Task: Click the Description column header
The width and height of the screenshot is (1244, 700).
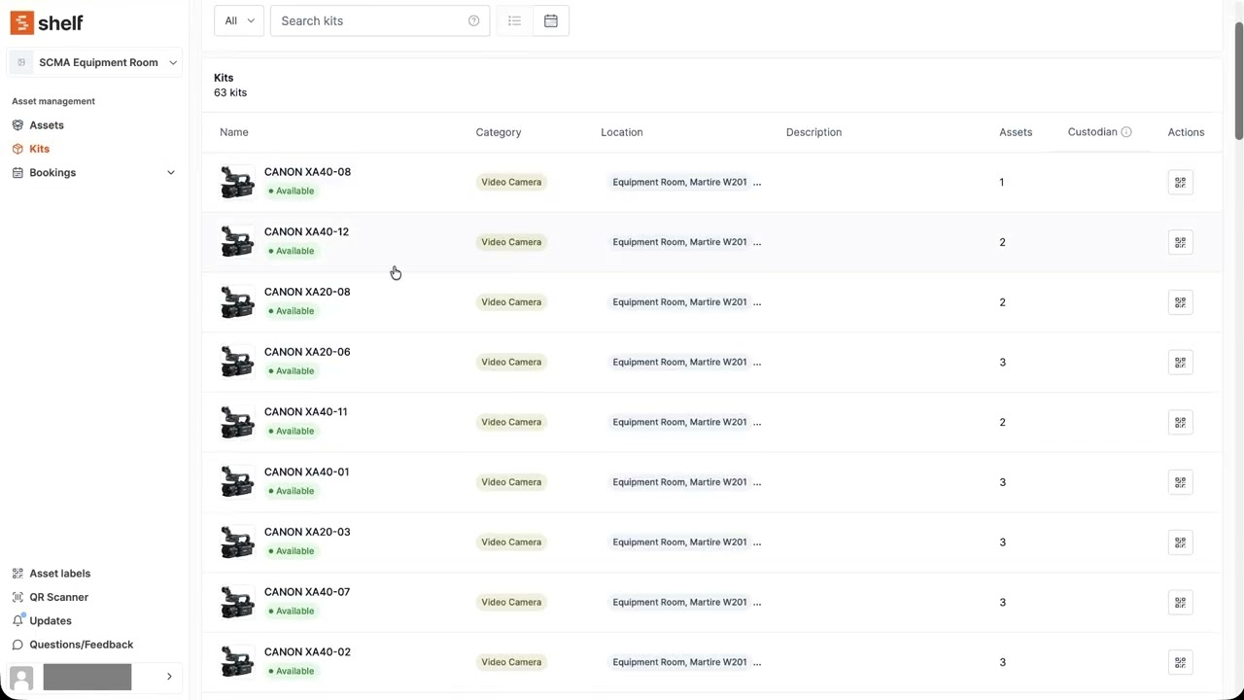Action: [814, 132]
